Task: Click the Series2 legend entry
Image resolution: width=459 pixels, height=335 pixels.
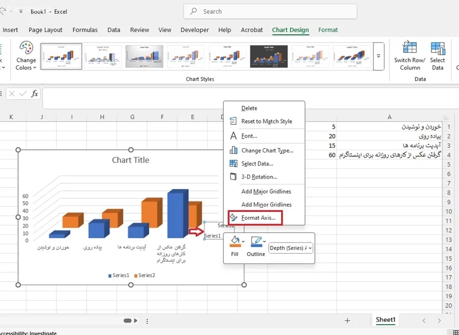Action: (x=145, y=275)
